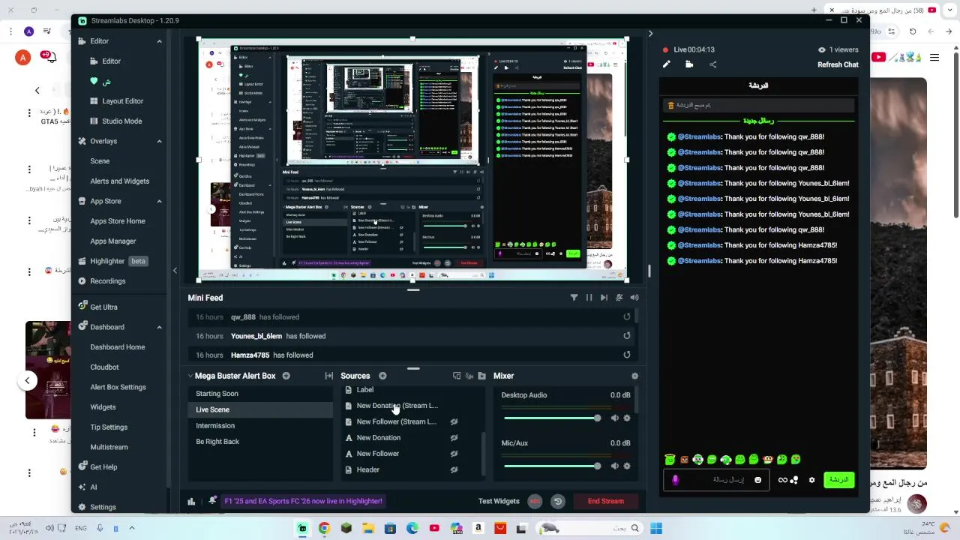Toggle Mini Feed alert volume speaker
The image size is (960, 540).
click(x=634, y=298)
